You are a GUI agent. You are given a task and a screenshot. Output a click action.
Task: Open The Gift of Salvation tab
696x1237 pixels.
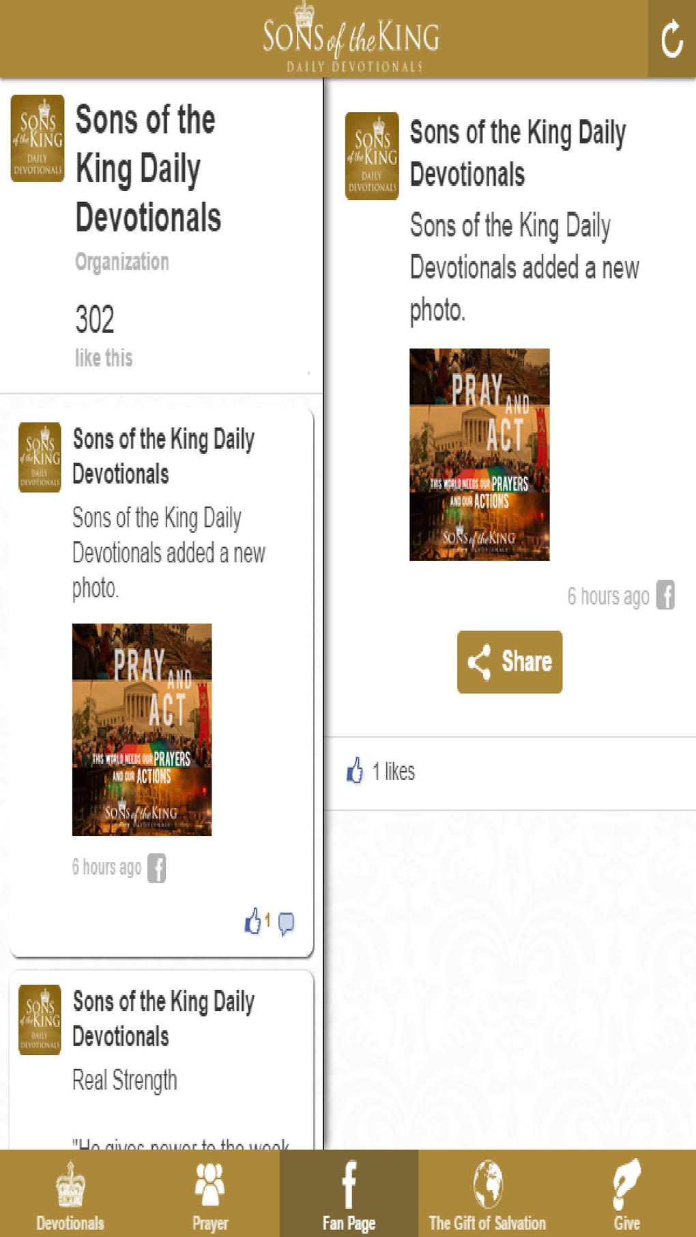(487, 1193)
